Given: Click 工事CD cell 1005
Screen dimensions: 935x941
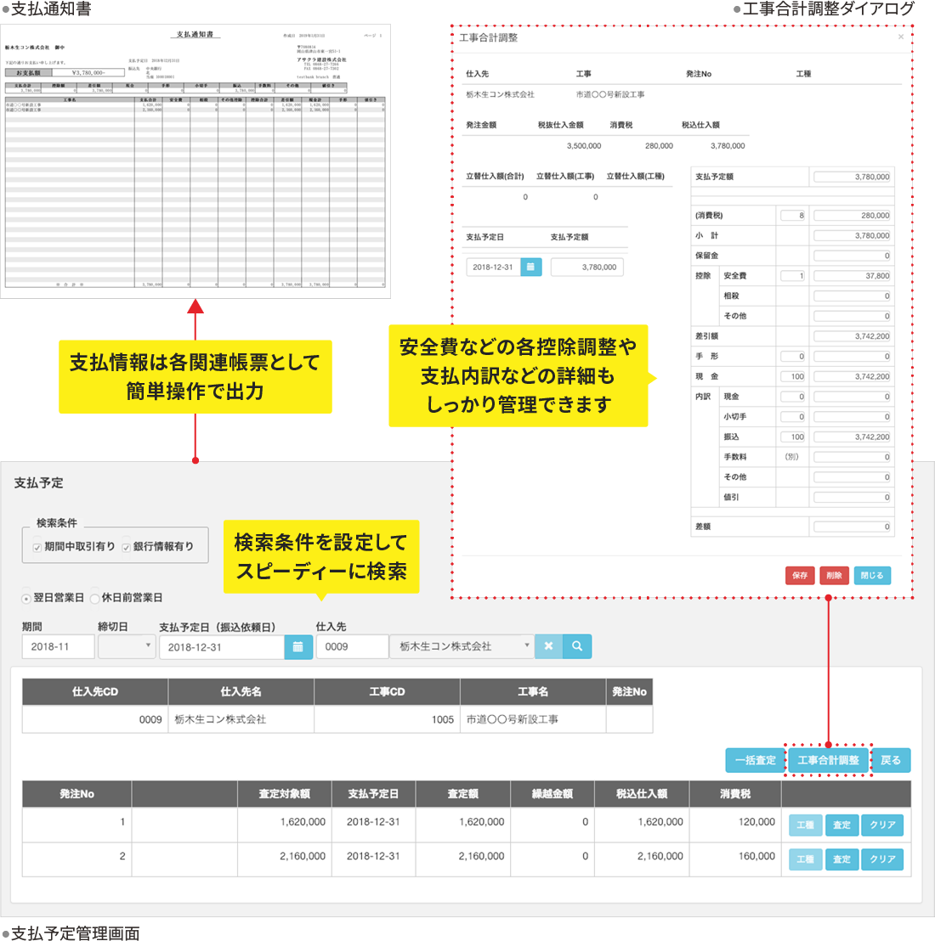Looking at the screenshot, I should [x=387, y=719].
